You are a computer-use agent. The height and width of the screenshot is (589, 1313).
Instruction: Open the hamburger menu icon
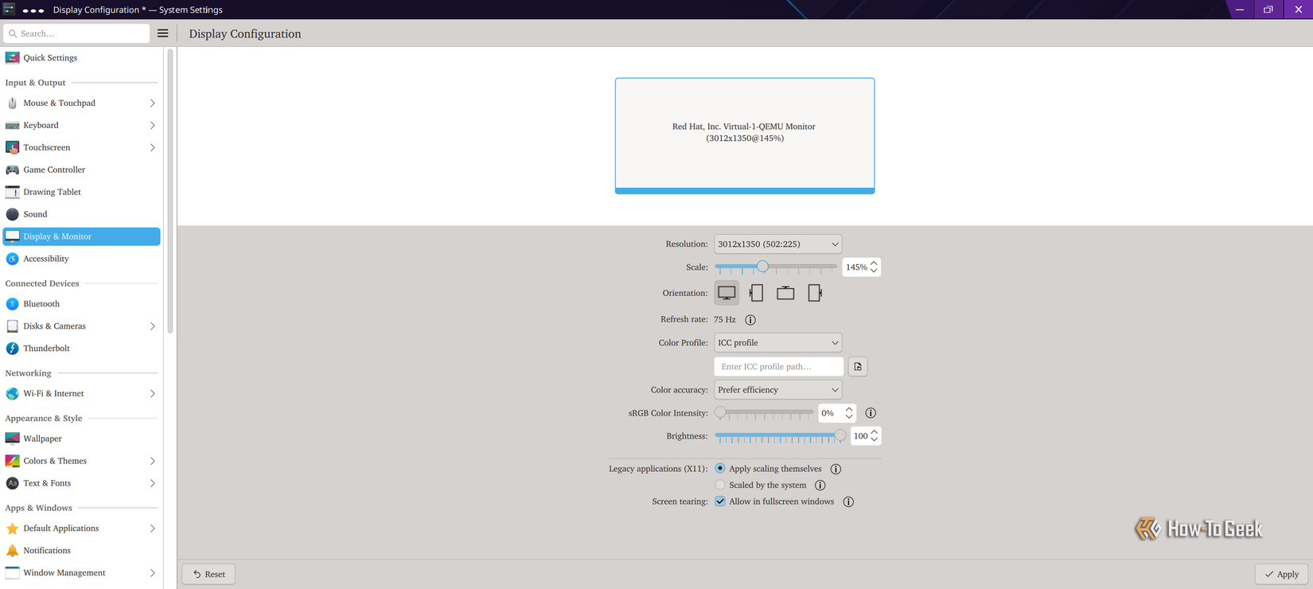pos(163,33)
